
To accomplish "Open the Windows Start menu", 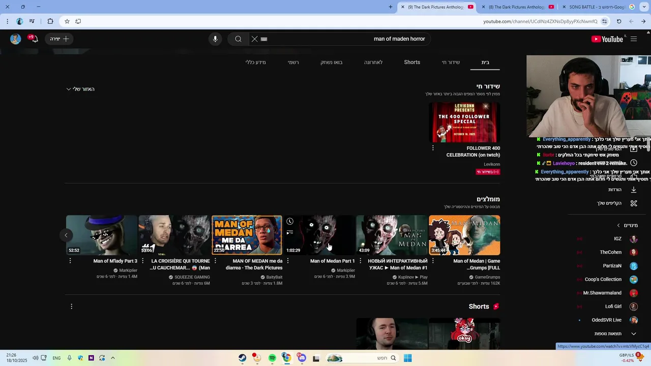I will pyautogui.click(x=407, y=358).
